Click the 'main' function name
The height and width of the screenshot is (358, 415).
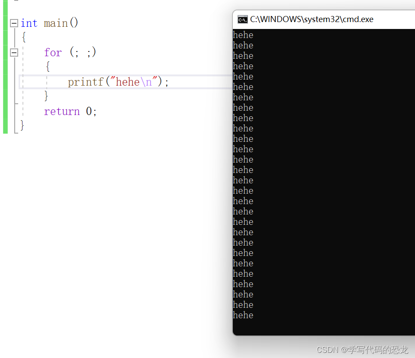[x=56, y=23]
